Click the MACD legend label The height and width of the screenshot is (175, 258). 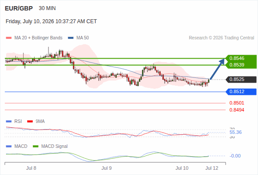click(x=21, y=147)
